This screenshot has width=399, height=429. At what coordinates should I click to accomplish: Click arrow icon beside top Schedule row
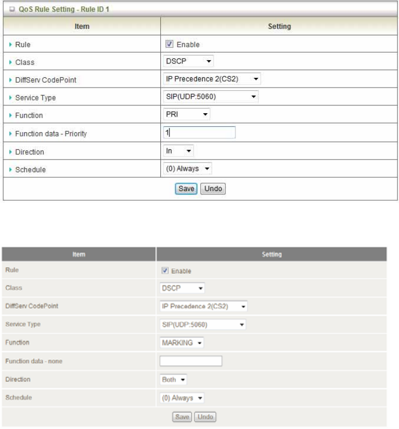click(x=11, y=170)
